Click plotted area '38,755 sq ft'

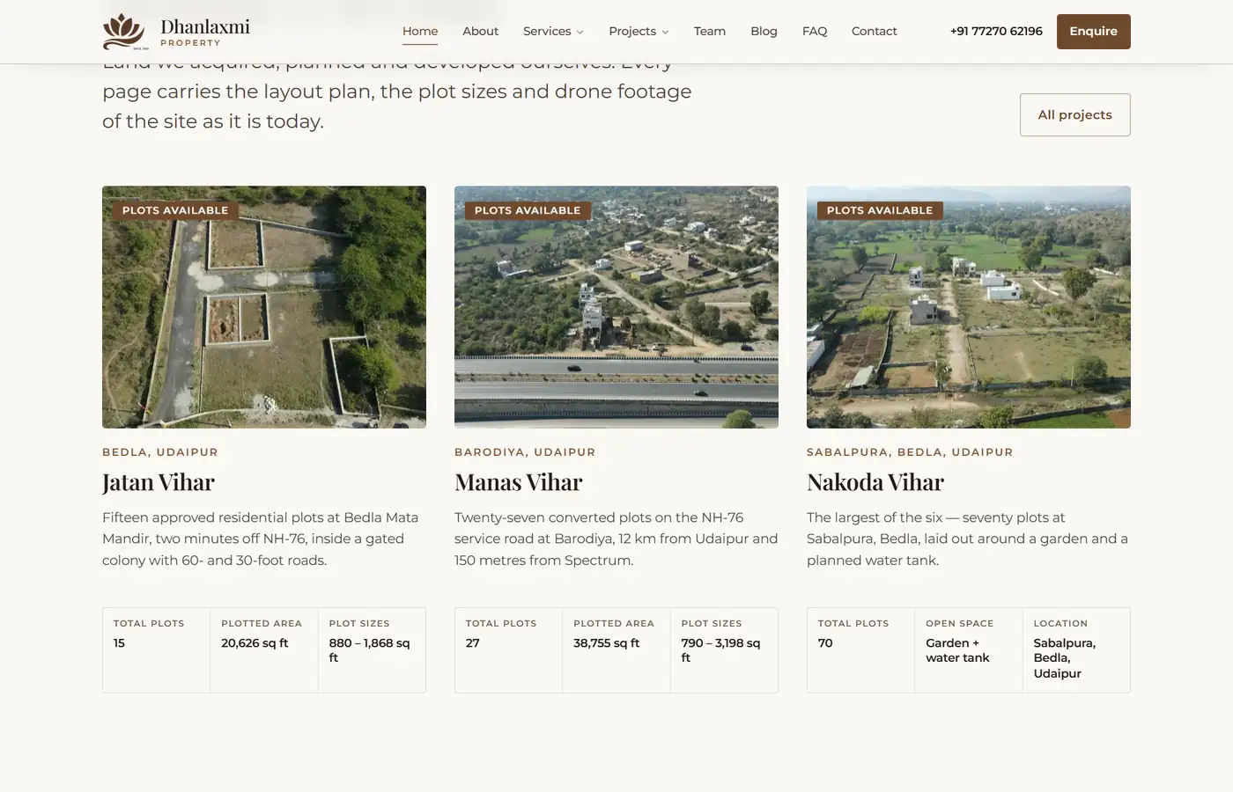(x=607, y=643)
